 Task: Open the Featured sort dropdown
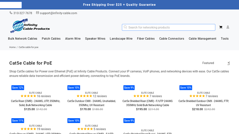216,63
